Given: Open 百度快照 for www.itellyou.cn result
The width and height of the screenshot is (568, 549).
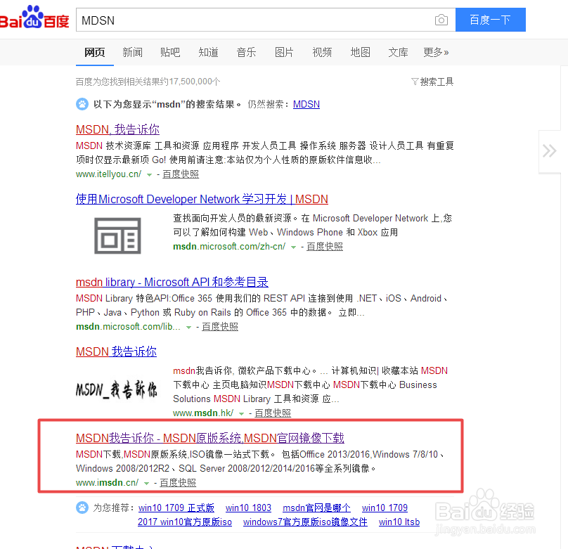Looking at the screenshot, I should (x=181, y=174).
